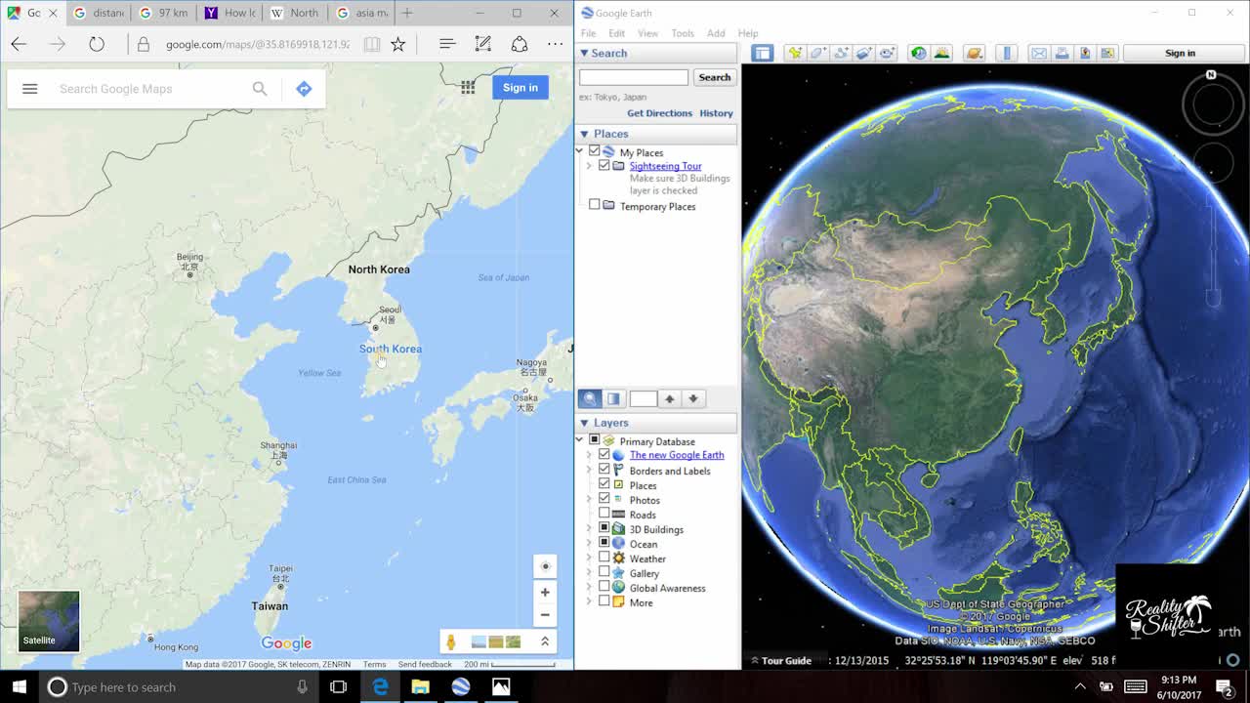Expand the More layer node
The height and width of the screenshot is (703, 1250).
click(x=589, y=602)
